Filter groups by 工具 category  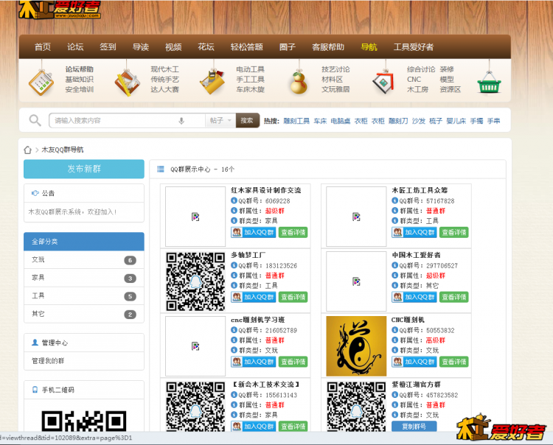84,296
